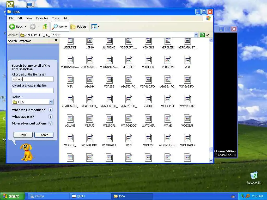
Task: Expand 'When was it modified?' options
Action: point(50,110)
